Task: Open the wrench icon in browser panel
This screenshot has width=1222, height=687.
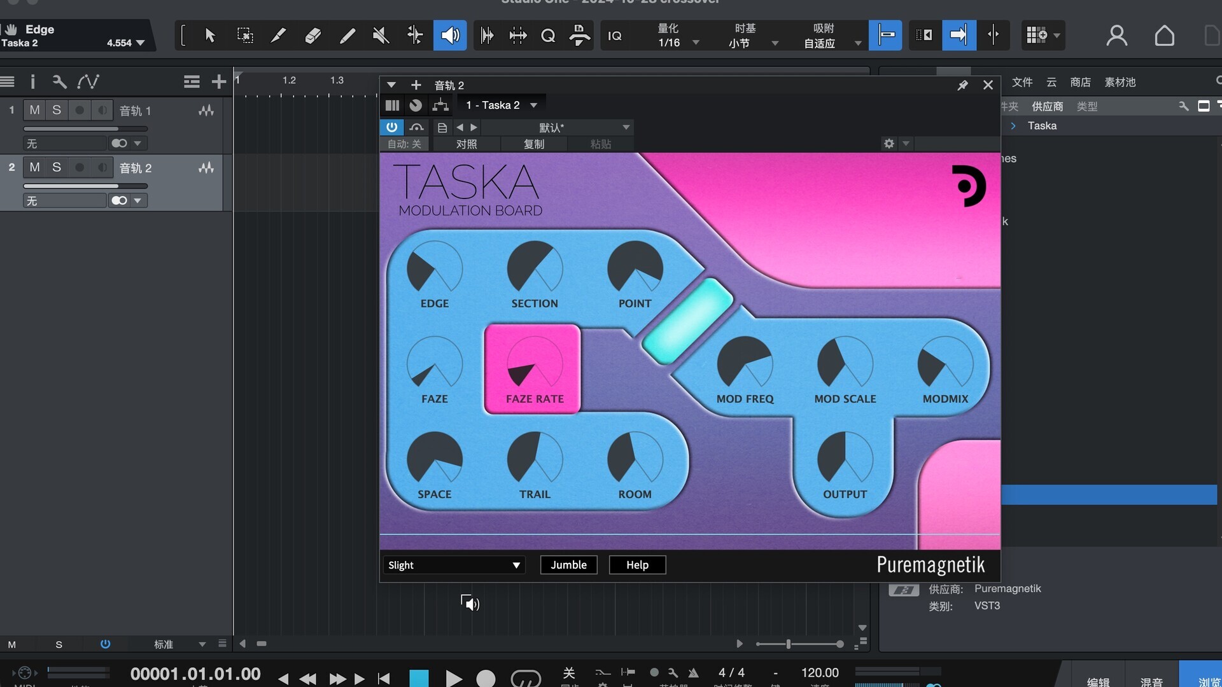Action: click(1183, 106)
